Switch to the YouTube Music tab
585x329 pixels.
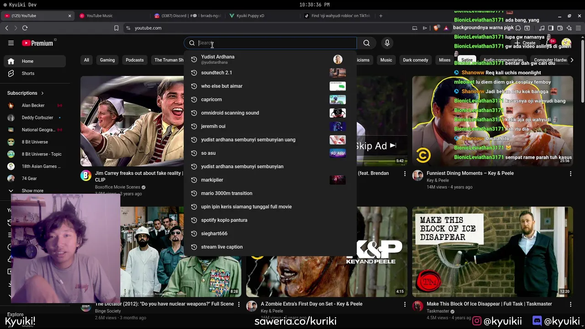click(112, 16)
